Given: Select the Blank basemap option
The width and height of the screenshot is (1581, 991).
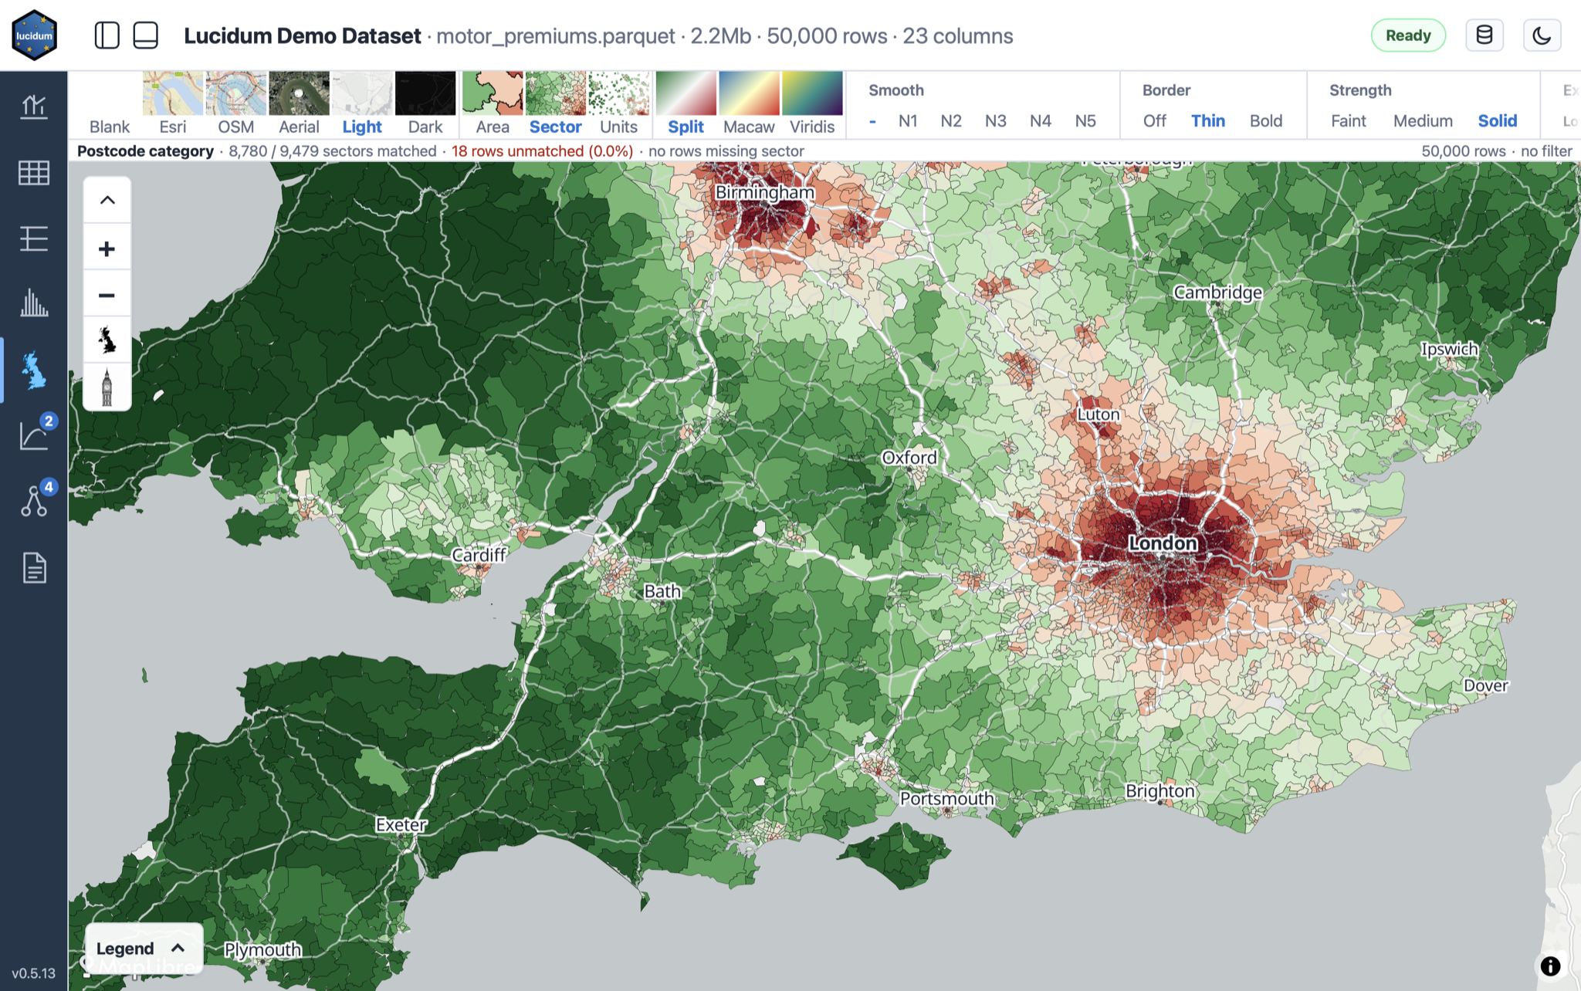Looking at the screenshot, I should [x=109, y=105].
